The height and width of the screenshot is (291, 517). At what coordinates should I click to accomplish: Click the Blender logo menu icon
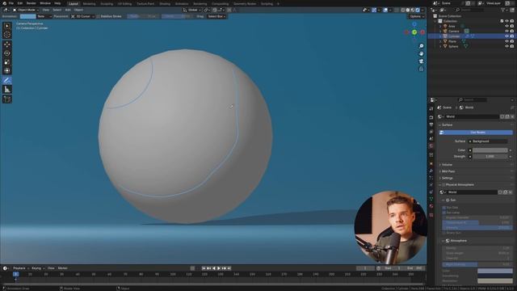4,3
